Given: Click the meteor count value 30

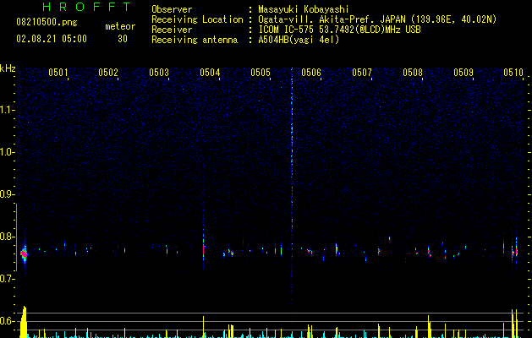Looking at the screenshot, I should click(x=123, y=39).
